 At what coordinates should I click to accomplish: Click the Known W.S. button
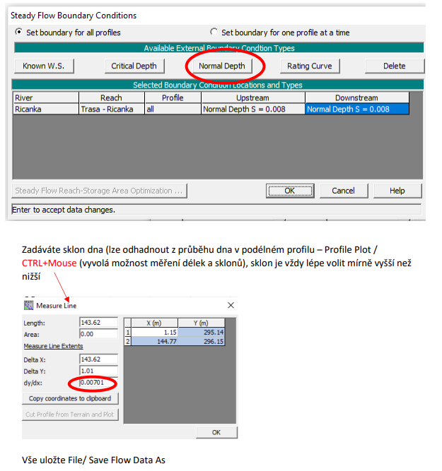(44, 66)
